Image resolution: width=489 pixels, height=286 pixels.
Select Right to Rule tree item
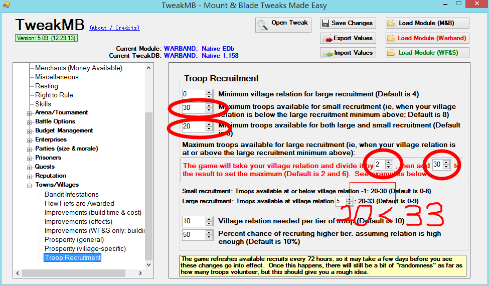point(54,95)
